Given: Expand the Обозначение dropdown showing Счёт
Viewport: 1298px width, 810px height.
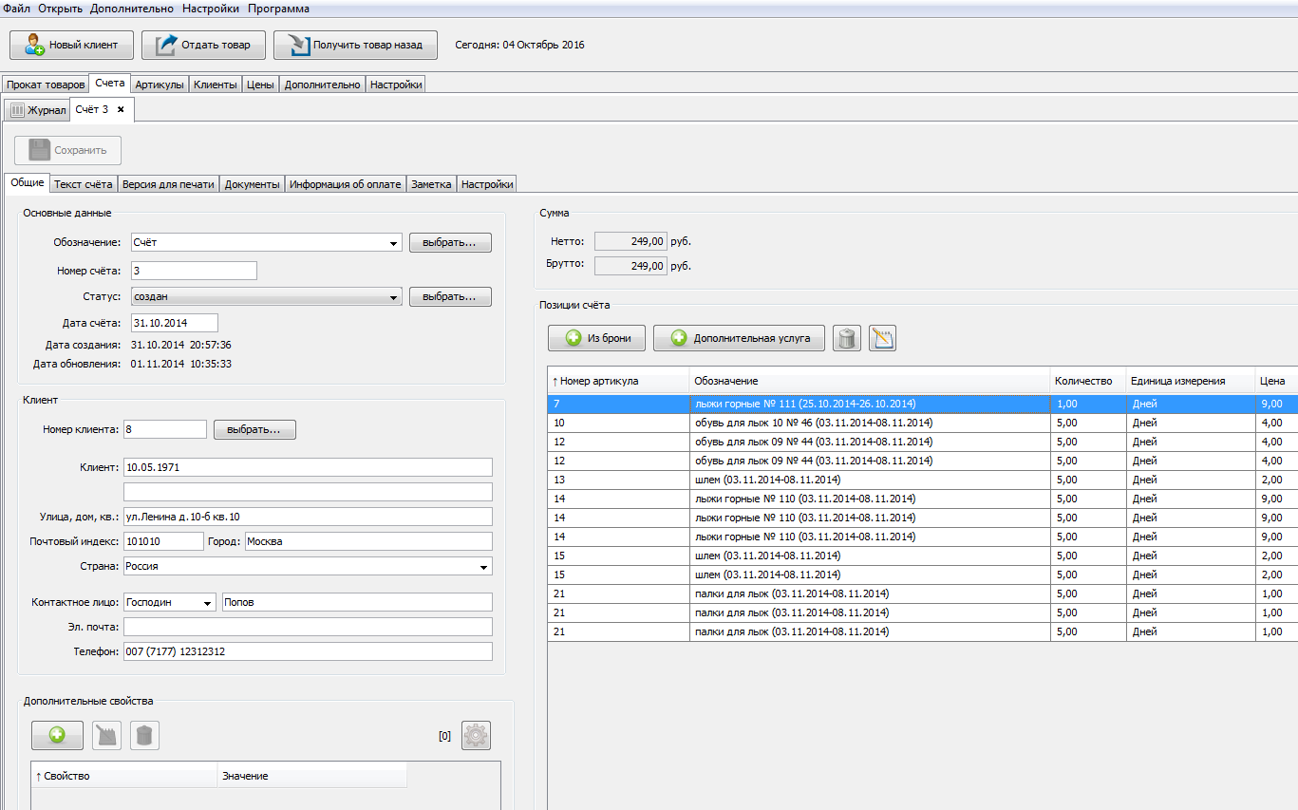Looking at the screenshot, I should [x=393, y=243].
